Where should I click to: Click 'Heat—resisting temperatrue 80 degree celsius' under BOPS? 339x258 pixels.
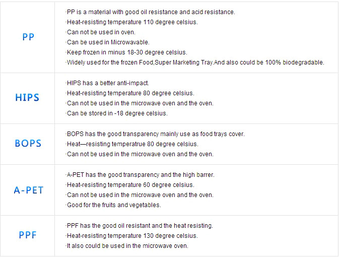[132, 144]
